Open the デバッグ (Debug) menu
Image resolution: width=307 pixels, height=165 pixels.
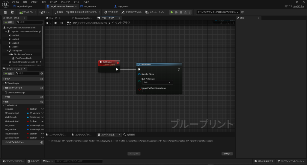pyautogui.click(x=53, y=2)
